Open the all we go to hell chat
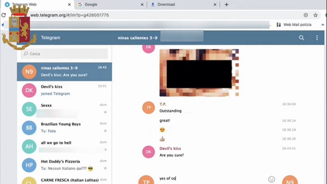Viewport: 327px width, 184px height. click(65, 146)
